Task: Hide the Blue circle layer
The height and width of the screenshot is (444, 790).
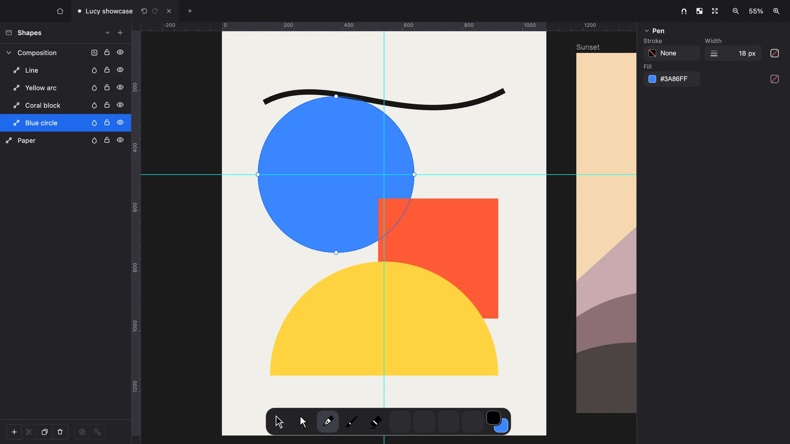Action: (120, 123)
